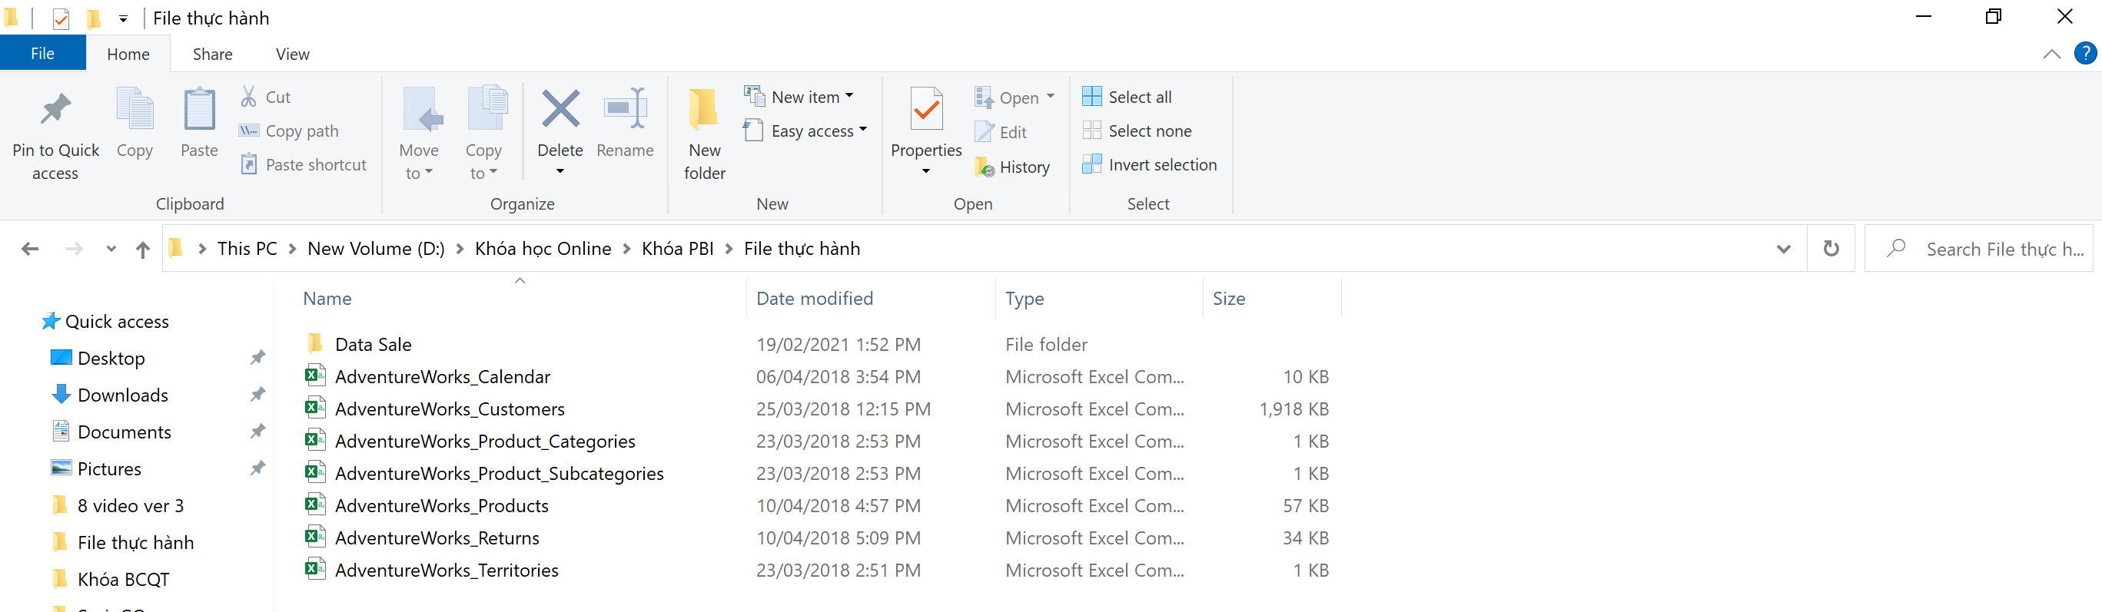Click the forward navigation arrow

pos(75,250)
